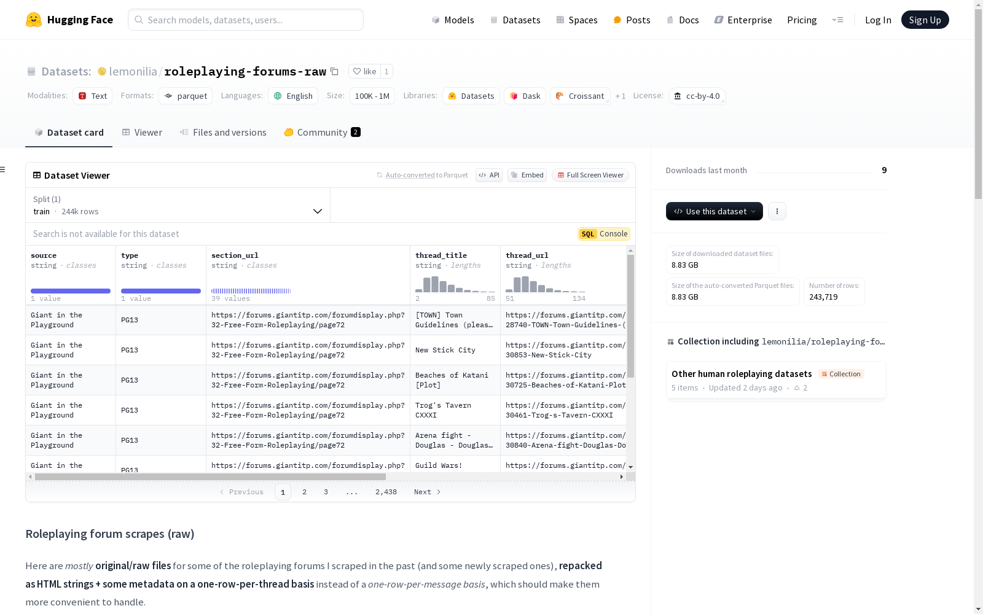Click the lemonilia avatar icon

point(102,71)
